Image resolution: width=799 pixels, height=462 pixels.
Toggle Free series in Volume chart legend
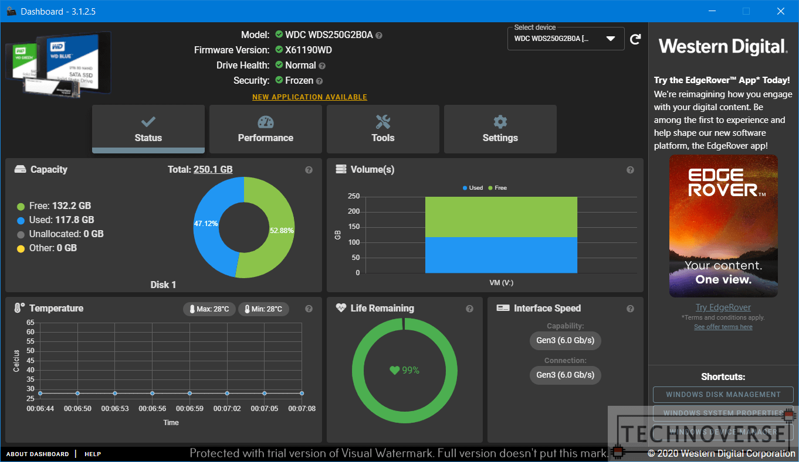pyautogui.click(x=497, y=187)
